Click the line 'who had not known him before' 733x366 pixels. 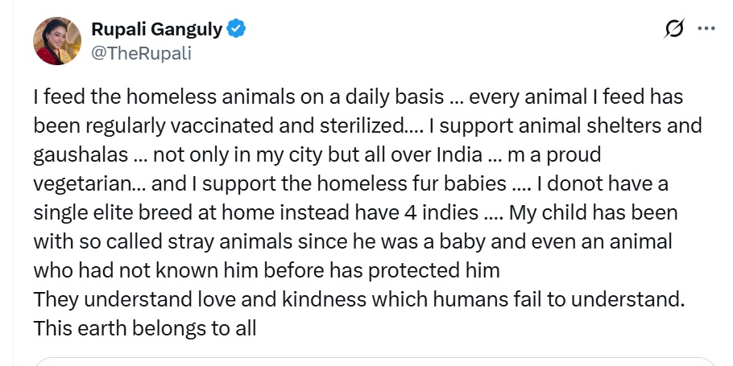[x=267, y=271]
